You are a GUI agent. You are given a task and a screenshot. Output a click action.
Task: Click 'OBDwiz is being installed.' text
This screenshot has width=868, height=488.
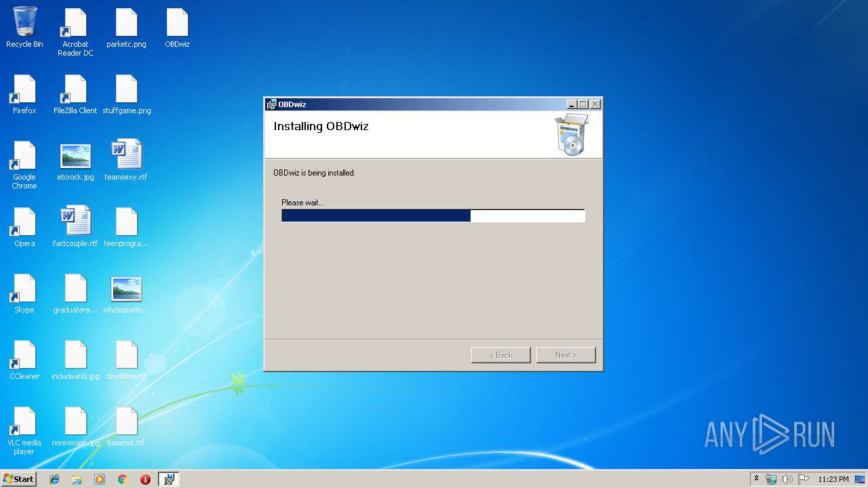click(x=314, y=173)
